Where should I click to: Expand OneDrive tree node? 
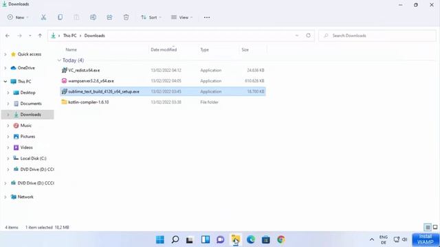click(5, 68)
